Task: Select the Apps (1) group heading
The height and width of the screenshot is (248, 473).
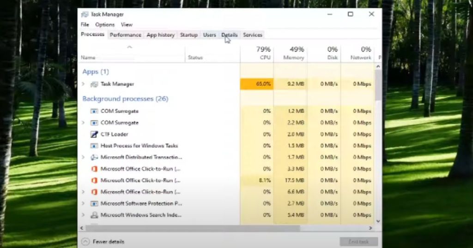Action: (x=96, y=71)
